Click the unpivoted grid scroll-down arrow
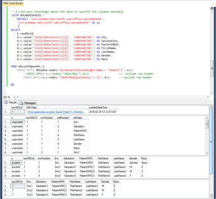Screen dimensions: 216x199 point(207,153)
